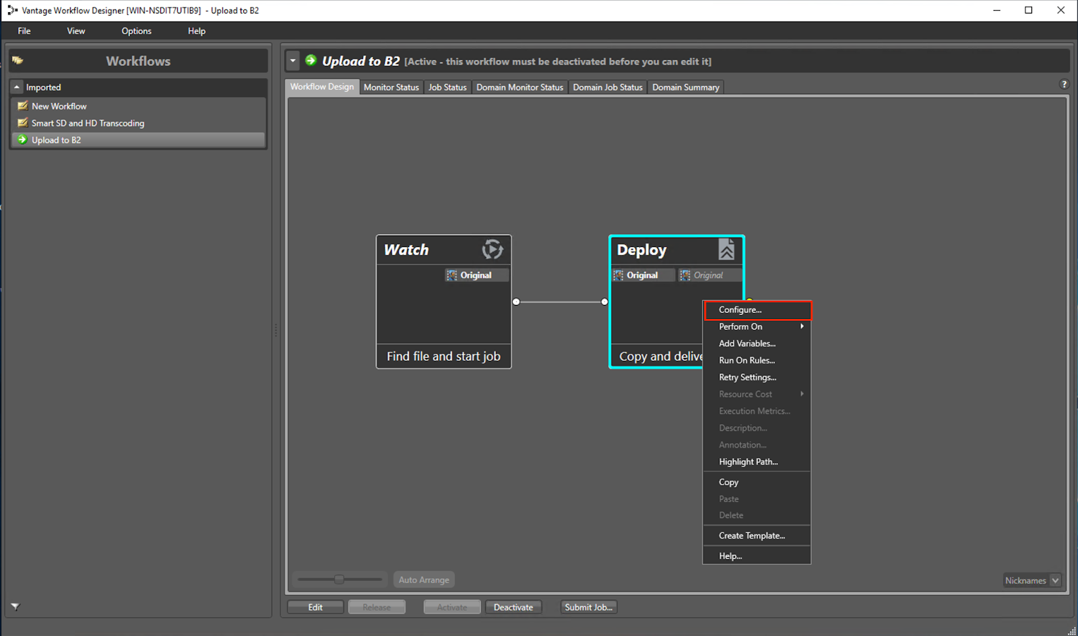Click the green arrow icon beside Upload to B2 row
The height and width of the screenshot is (636, 1078).
tap(22, 139)
